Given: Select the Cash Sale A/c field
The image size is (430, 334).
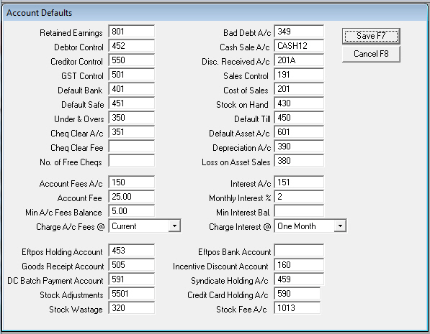Looking at the screenshot, I should [x=299, y=46].
